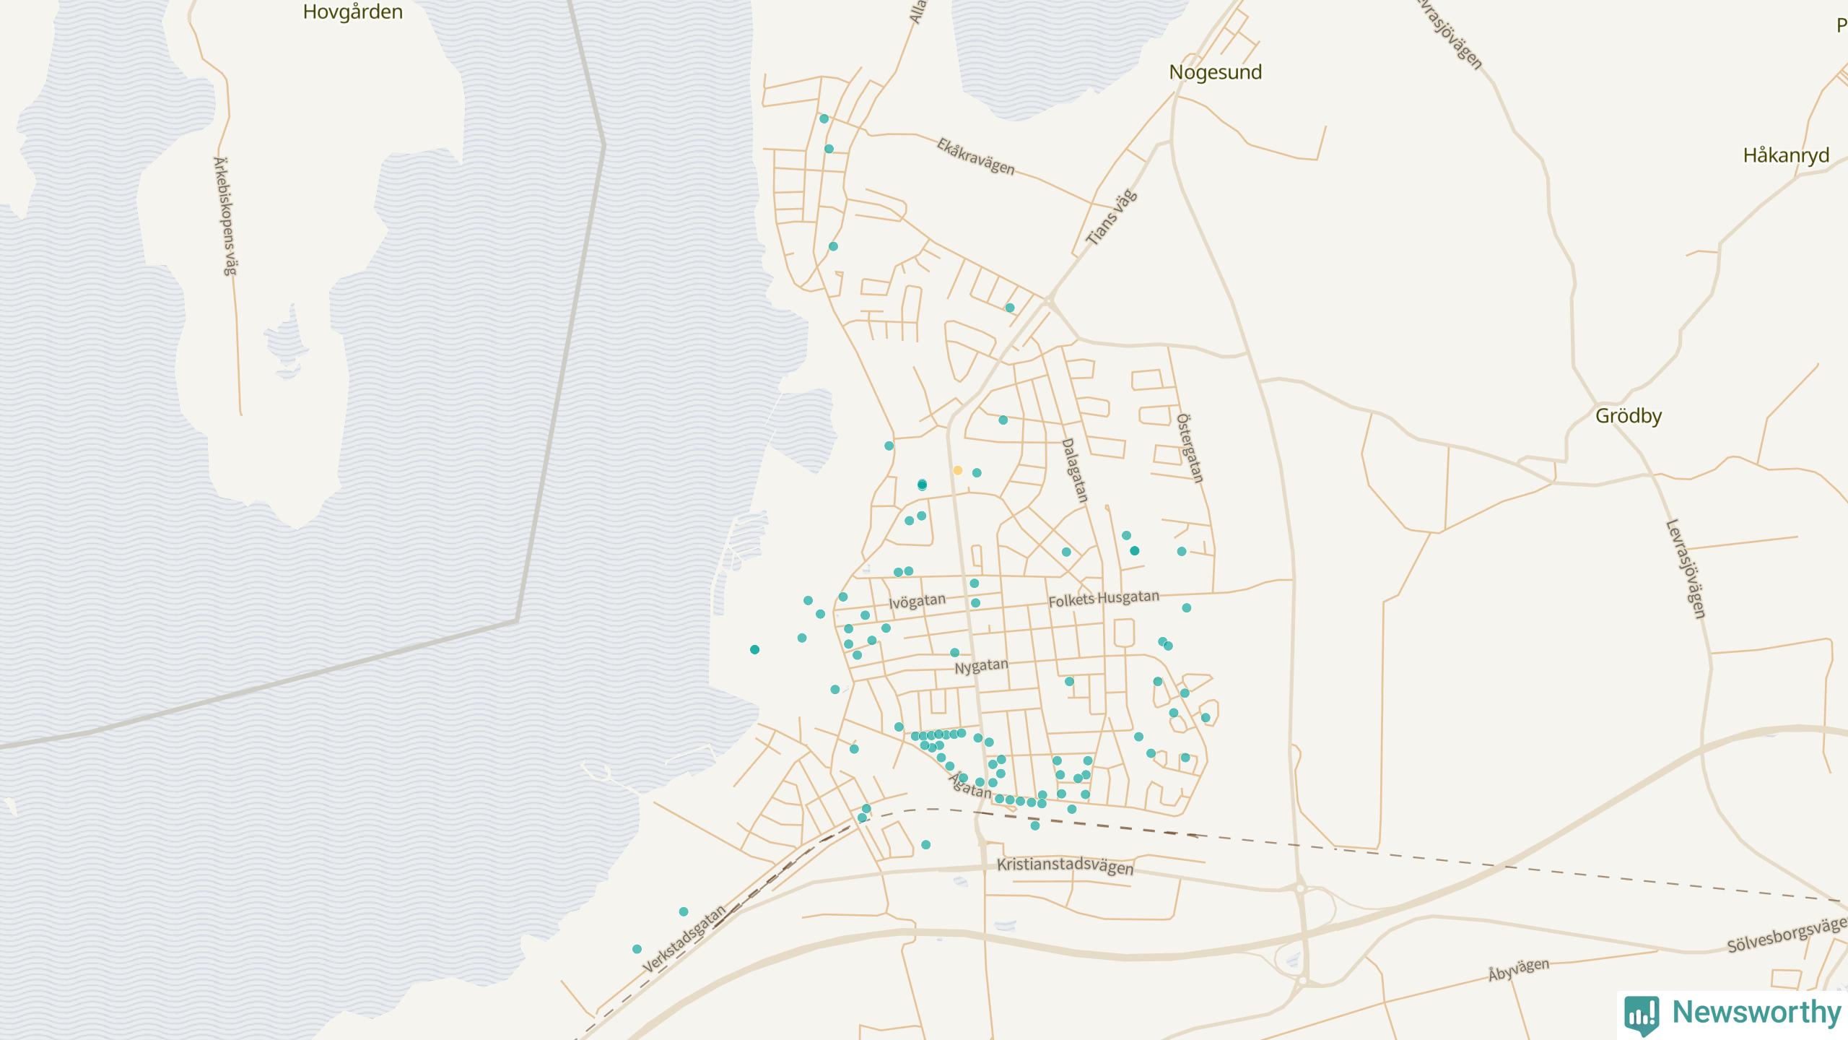Screen dimensions: 1848x1040
Task: Click the northernmost teal data point
Action: pos(824,118)
